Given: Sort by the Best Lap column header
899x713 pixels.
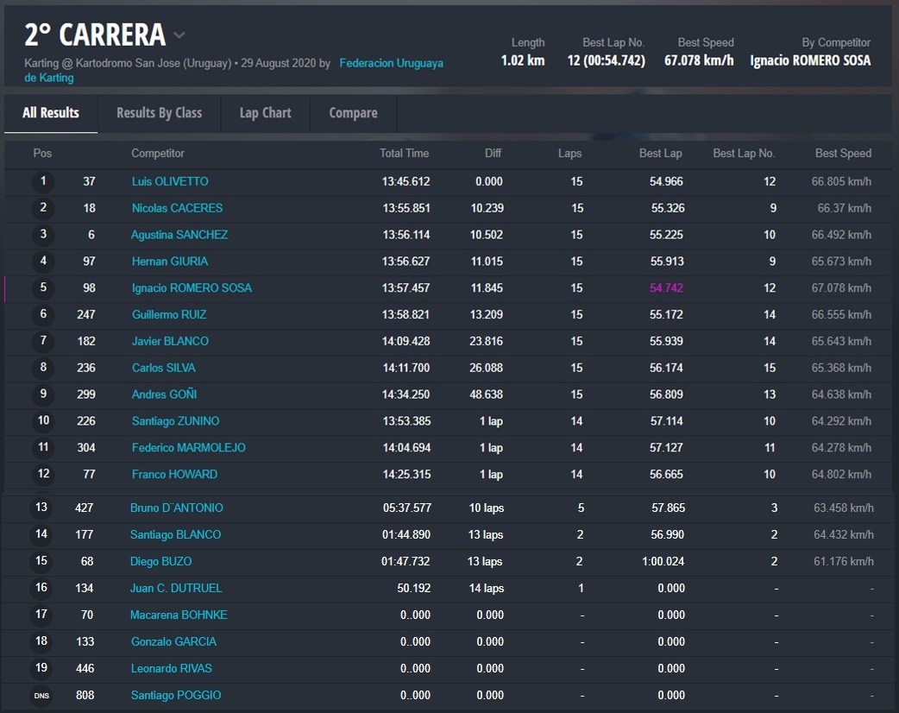Looking at the screenshot, I should tap(660, 154).
